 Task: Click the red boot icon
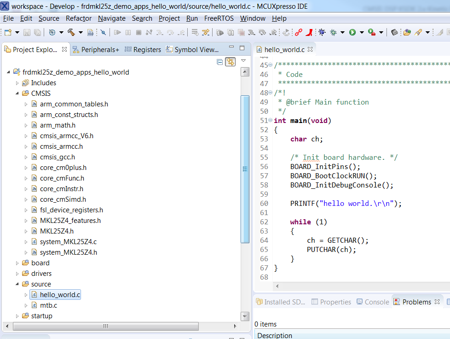coord(309,32)
